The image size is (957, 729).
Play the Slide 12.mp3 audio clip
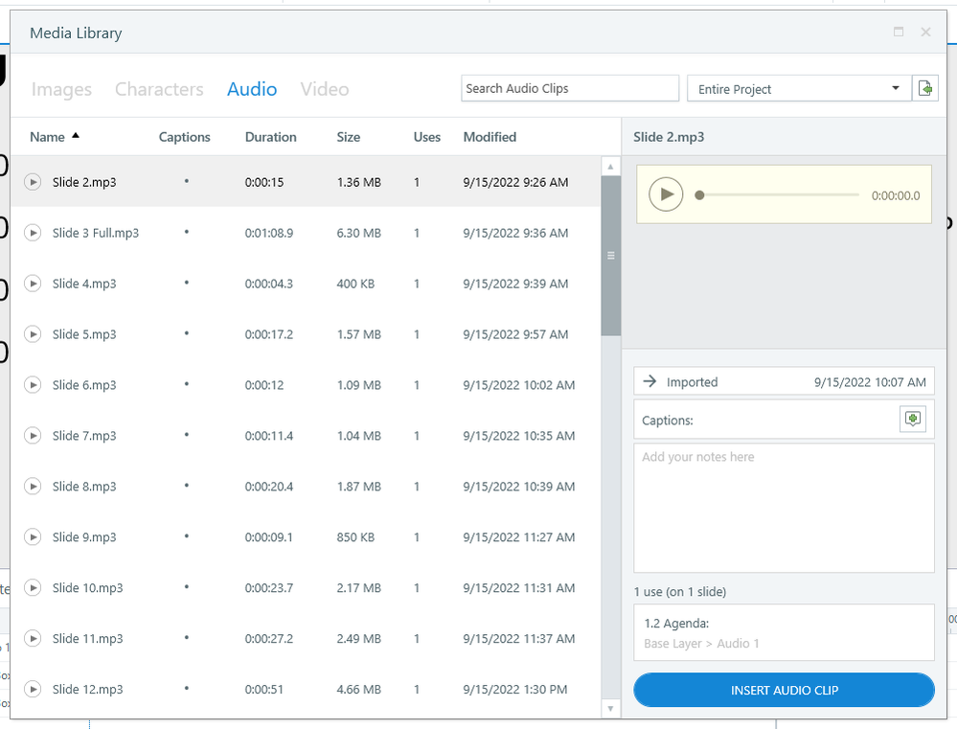[33, 690]
